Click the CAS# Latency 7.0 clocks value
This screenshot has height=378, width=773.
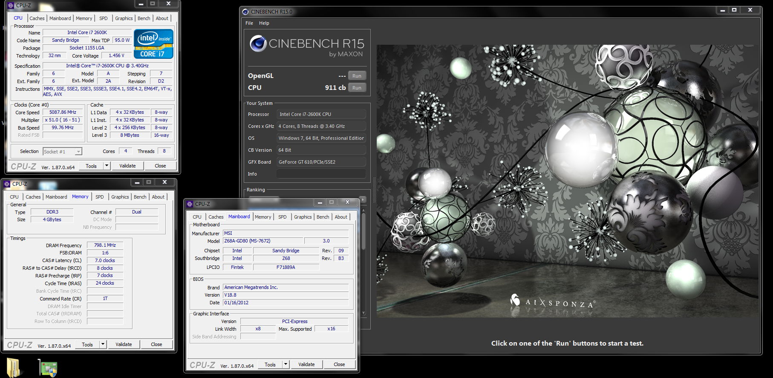(105, 260)
